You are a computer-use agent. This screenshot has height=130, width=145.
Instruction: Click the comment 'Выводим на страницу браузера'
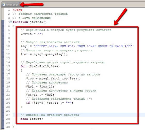coord(50,115)
